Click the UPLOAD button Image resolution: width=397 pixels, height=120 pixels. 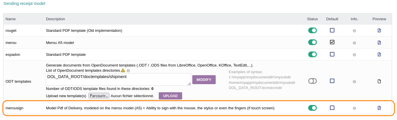170,96
